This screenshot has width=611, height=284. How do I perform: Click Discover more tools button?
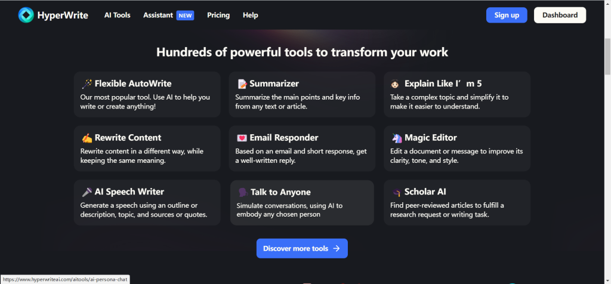click(x=302, y=249)
